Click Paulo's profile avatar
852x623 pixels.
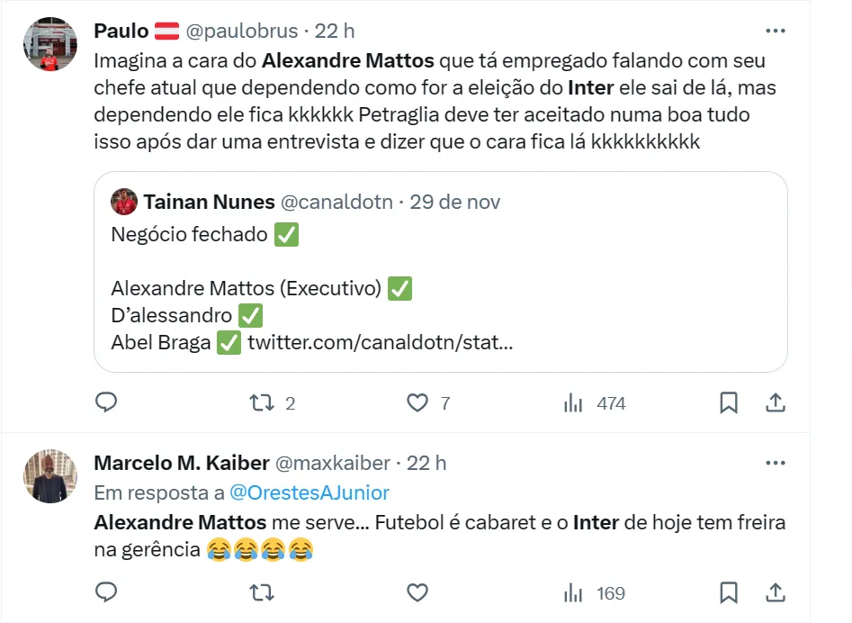click(x=50, y=44)
